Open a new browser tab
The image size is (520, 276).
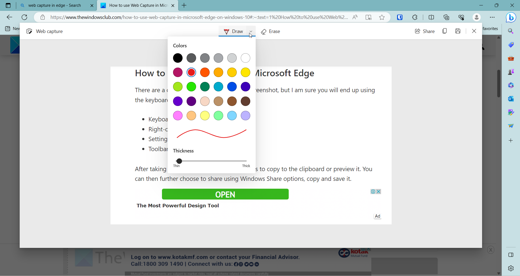click(184, 5)
